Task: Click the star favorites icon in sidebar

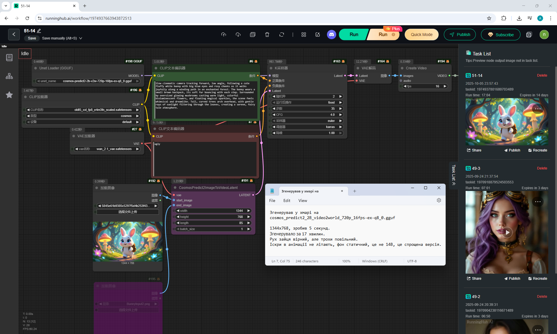Action: coord(9,95)
